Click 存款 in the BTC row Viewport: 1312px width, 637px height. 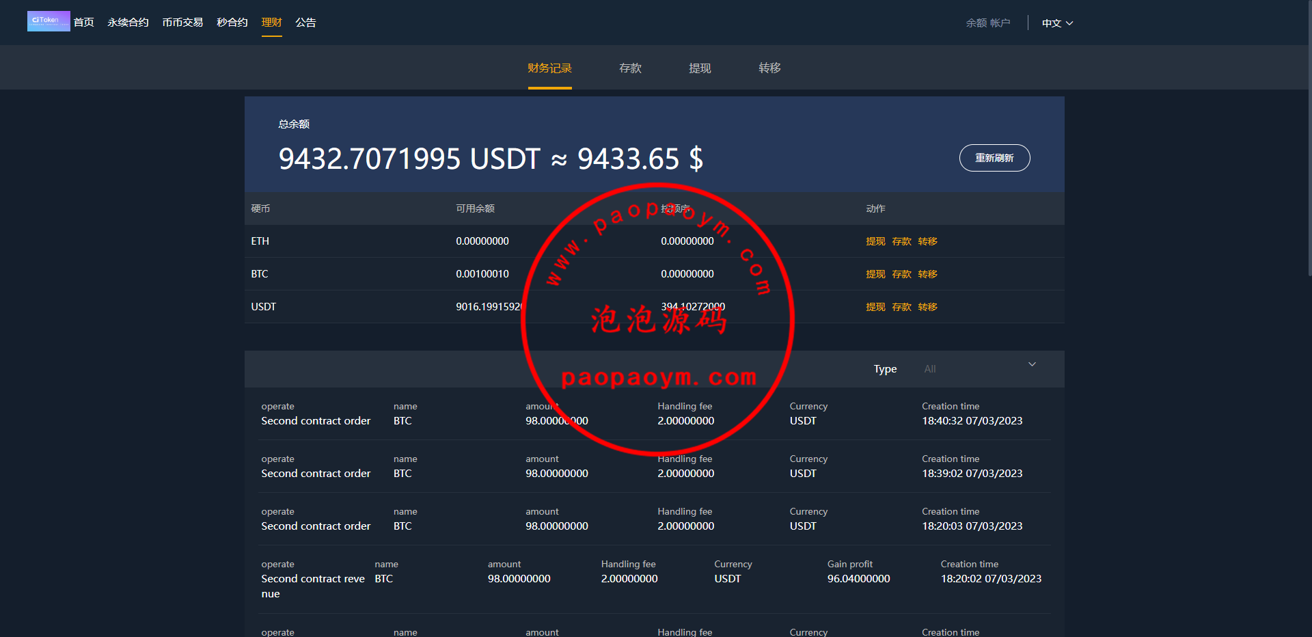[901, 274]
